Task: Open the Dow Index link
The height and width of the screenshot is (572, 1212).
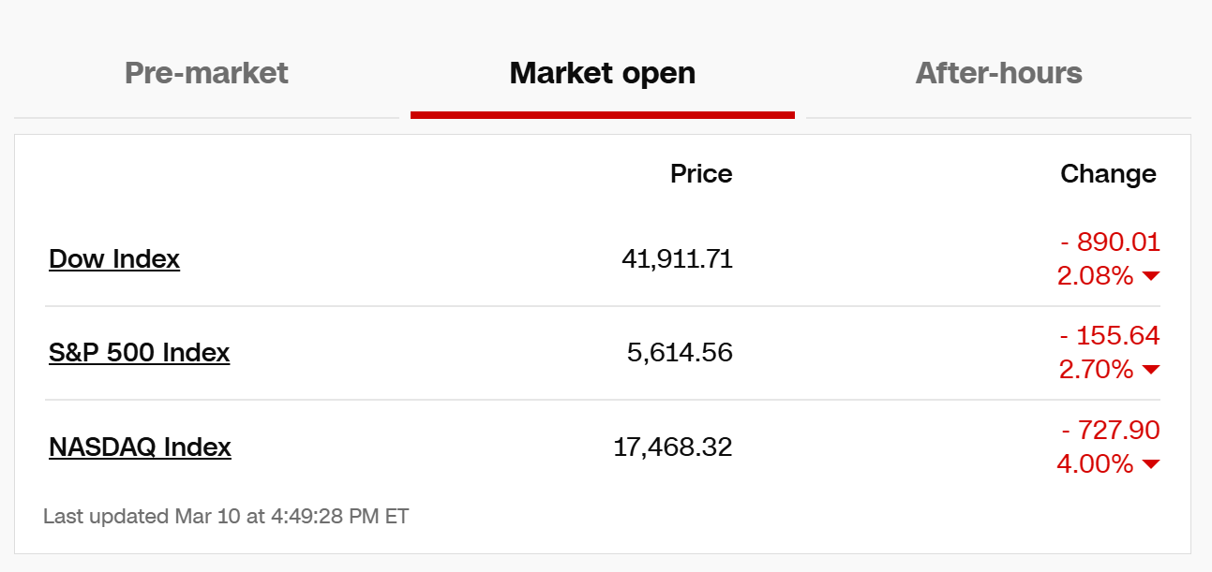Action: click(x=114, y=258)
